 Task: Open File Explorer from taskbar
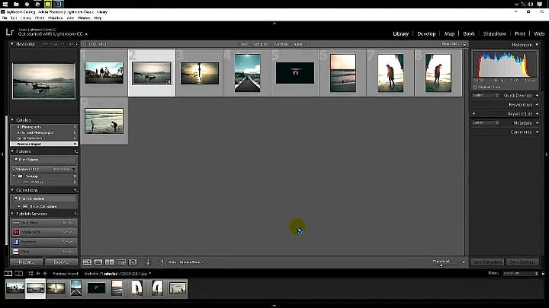click(x=16, y=5)
